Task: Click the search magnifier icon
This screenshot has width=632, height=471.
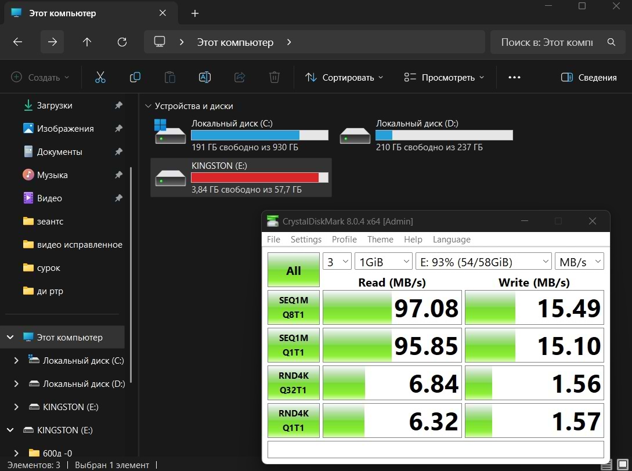Action: (x=611, y=42)
